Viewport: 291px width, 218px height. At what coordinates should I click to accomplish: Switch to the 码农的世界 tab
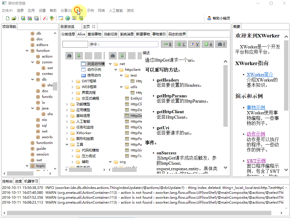pyautogui.click(x=177, y=34)
